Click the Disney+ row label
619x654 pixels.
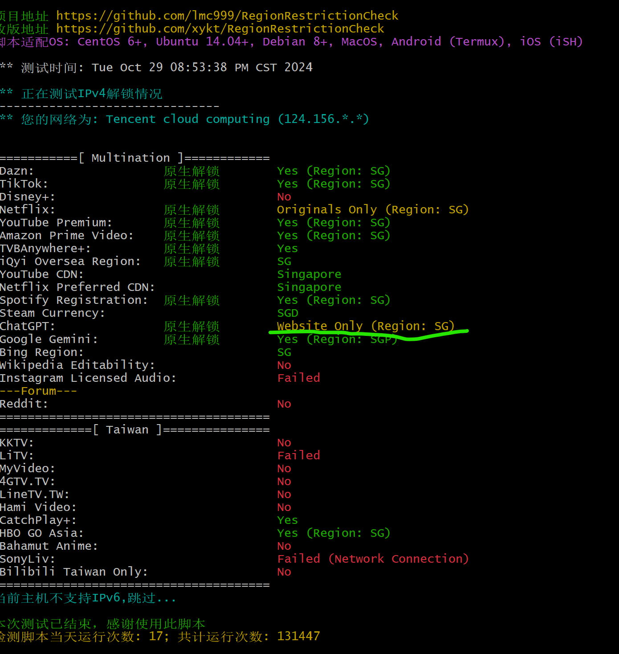(x=28, y=197)
